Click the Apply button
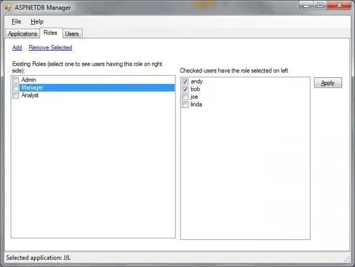The image size is (355, 267). [328, 83]
